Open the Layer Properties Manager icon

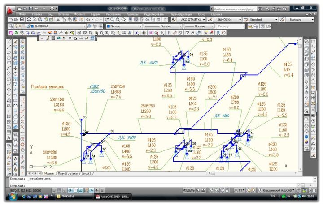tap(10, 26)
